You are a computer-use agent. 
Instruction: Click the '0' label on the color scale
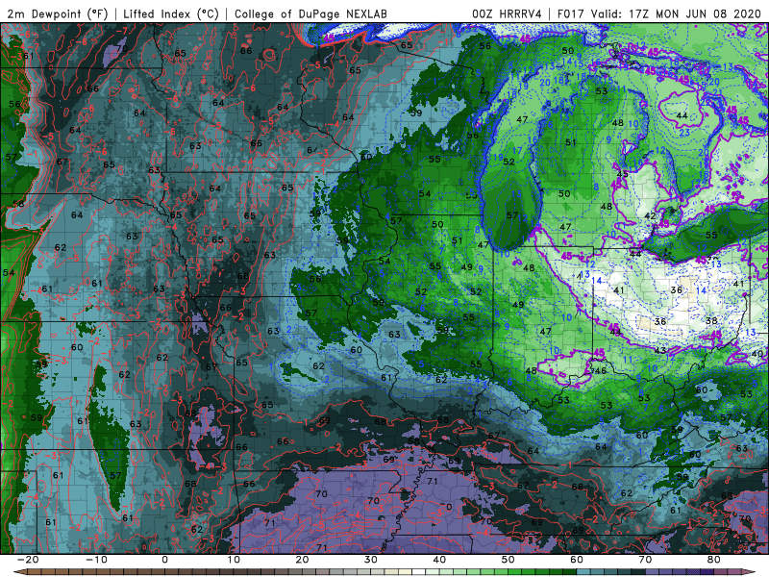coord(164,560)
